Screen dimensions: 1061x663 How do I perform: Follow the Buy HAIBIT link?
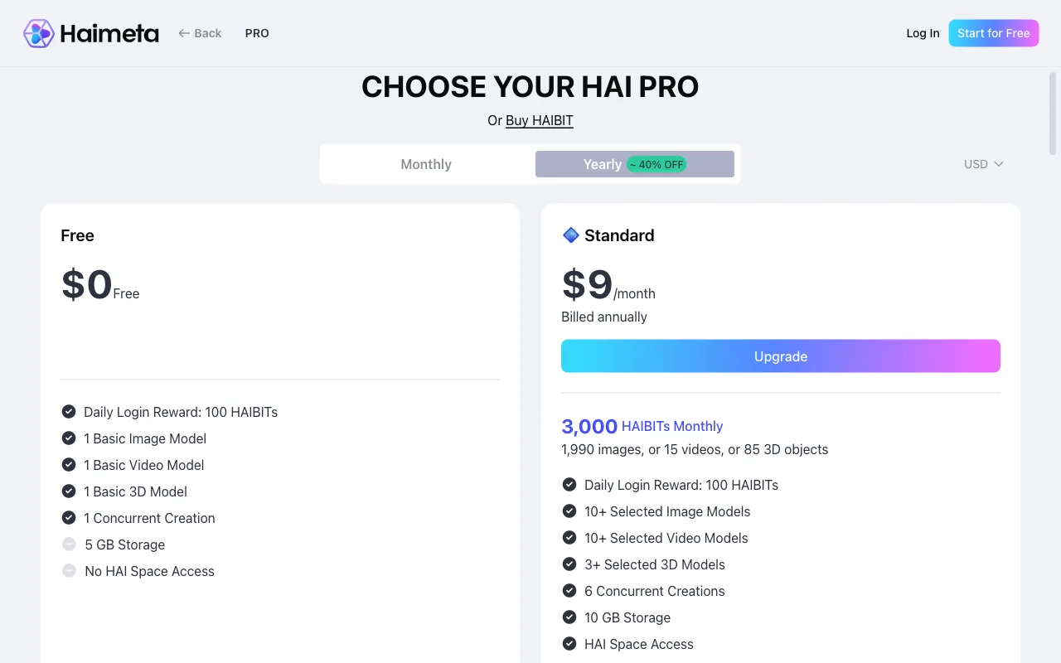[x=540, y=120]
